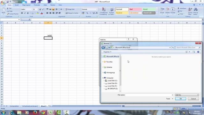Open the font size 11 dropdown
This screenshot has height=115, width=204.
click(x=38, y=9)
